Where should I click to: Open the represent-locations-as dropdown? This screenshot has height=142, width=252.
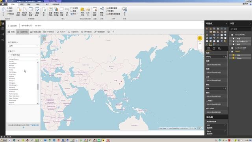coord(24,46)
